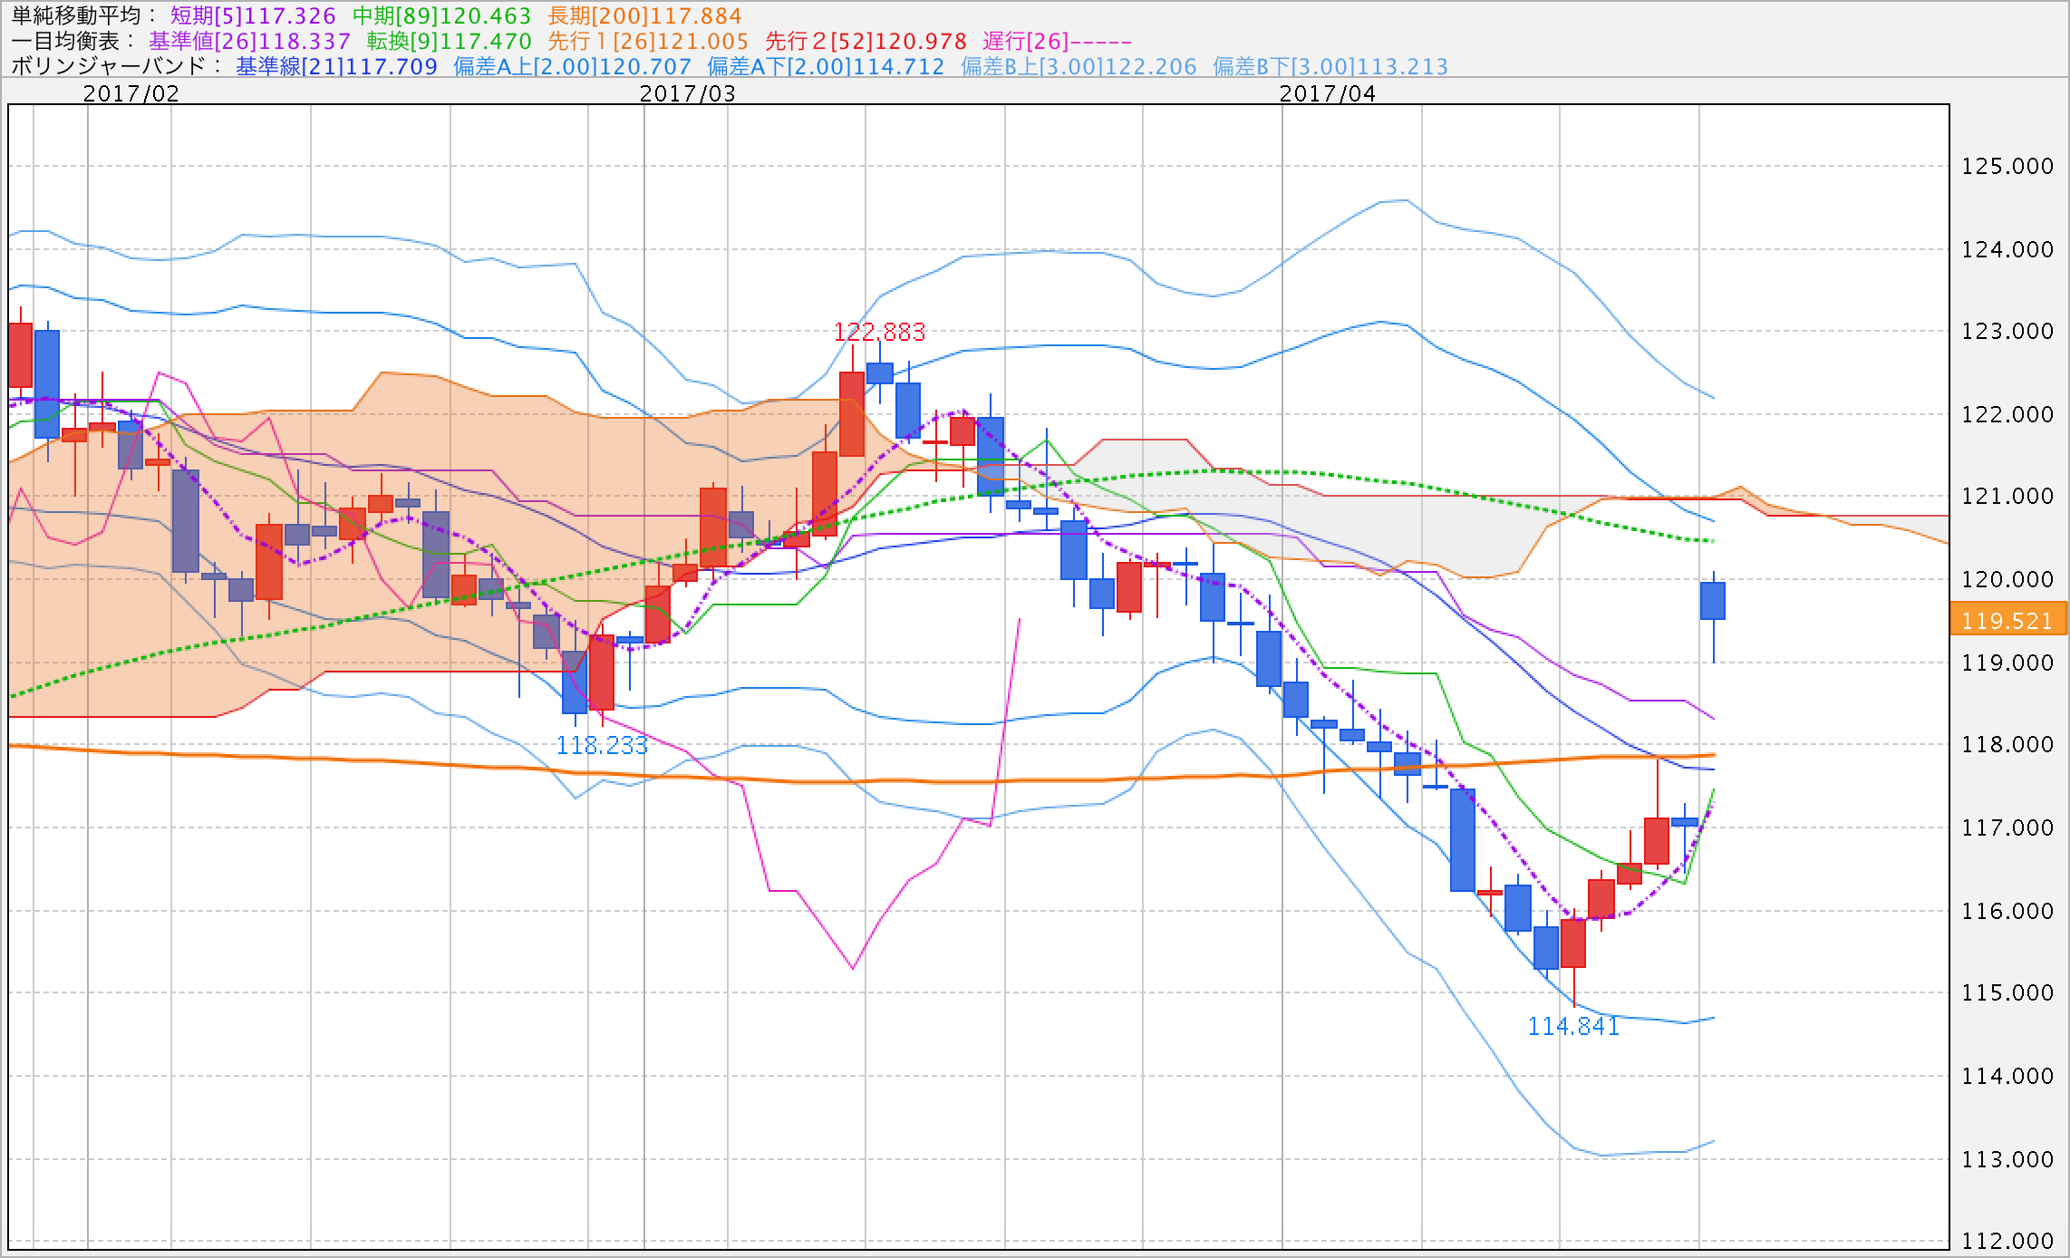2070x1258 pixels.
Task: Click the 偏差B上[3.00]122.206 band label
Action: click(1079, 66)
